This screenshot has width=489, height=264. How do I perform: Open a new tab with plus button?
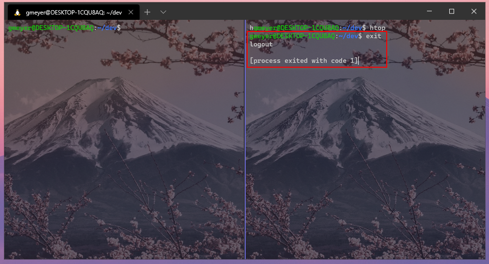tap(147, 12)
